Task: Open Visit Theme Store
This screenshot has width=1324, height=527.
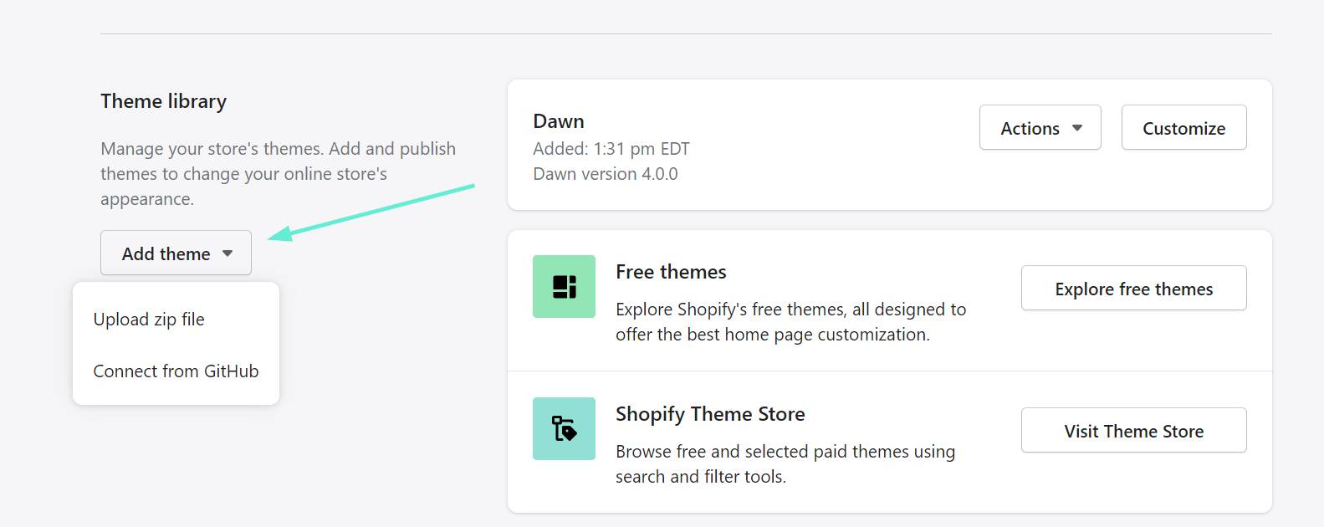Action: pyautogui.click(x=1133, y=431)
